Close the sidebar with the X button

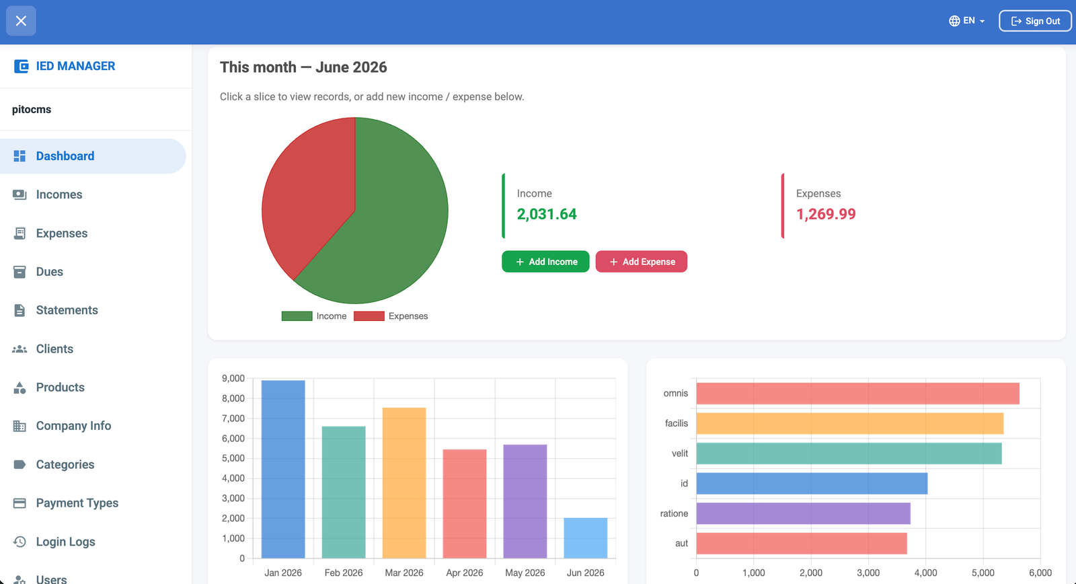coord(21,21)
